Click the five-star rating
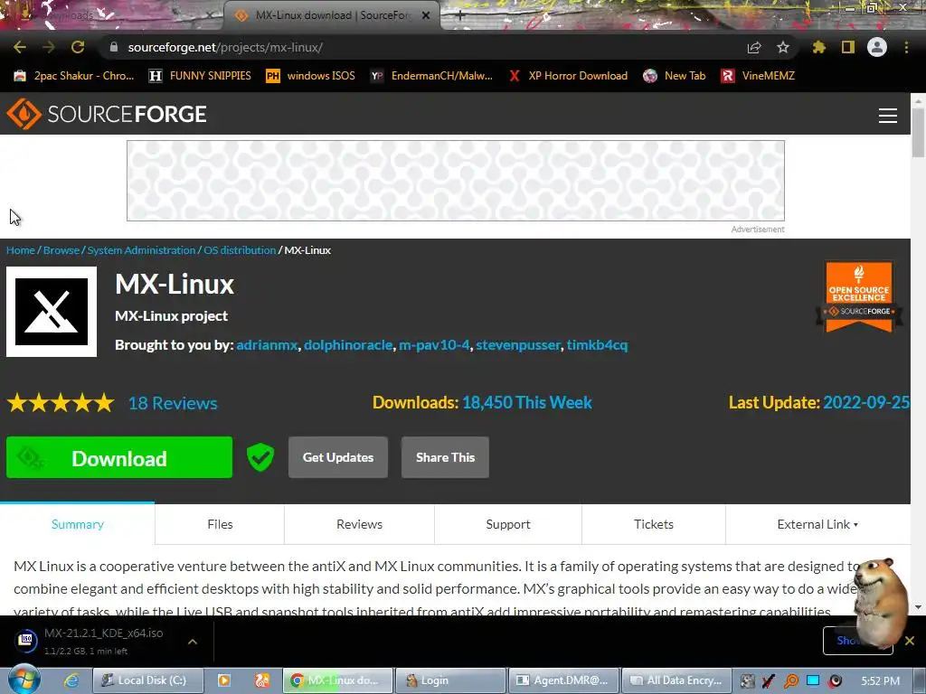The height and width of the screenshot is (694, 926). pyautogui.click(x=61, y=403)
